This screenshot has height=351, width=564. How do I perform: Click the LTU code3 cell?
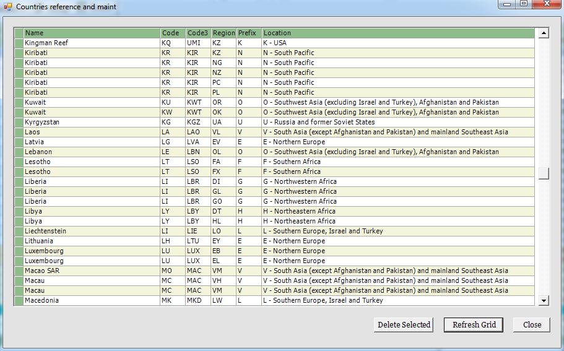(x=198, y=241)
